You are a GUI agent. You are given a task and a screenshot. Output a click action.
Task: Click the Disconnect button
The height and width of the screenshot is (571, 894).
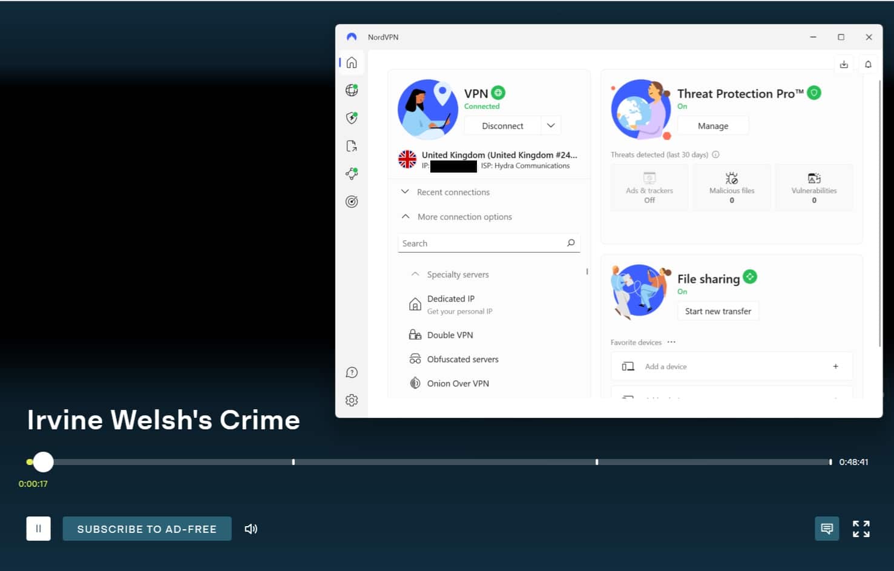(x=502, y=126)
